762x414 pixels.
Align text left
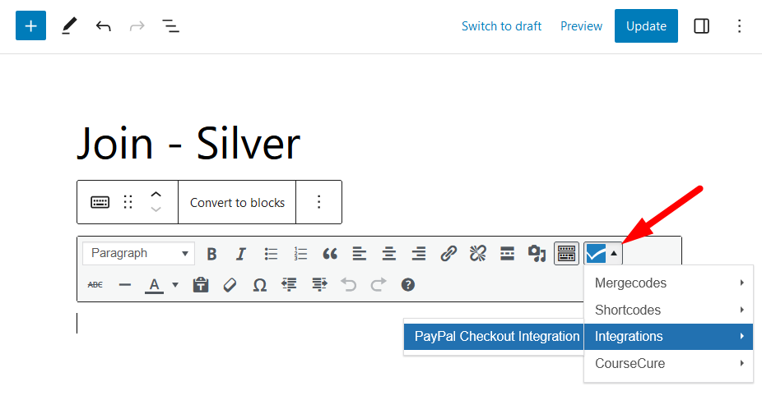coord(360,253)
